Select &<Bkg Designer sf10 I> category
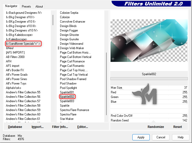 [x=20, y=17]
